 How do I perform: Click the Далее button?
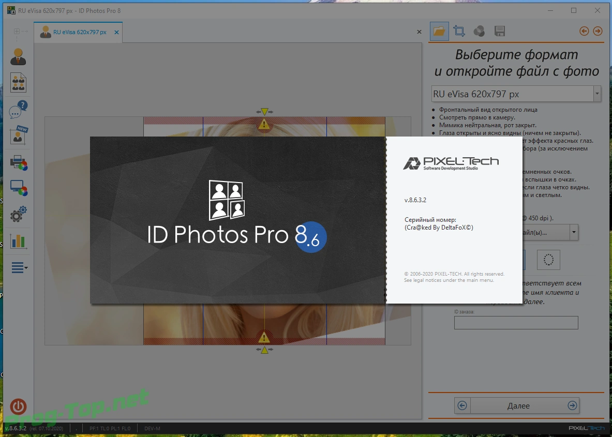[518, 406]
